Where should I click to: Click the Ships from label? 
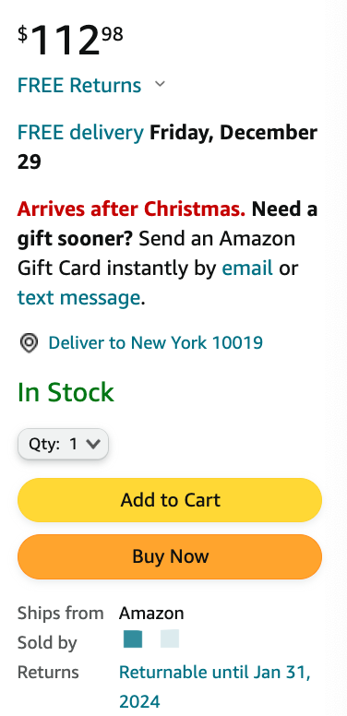pos(60,614)
